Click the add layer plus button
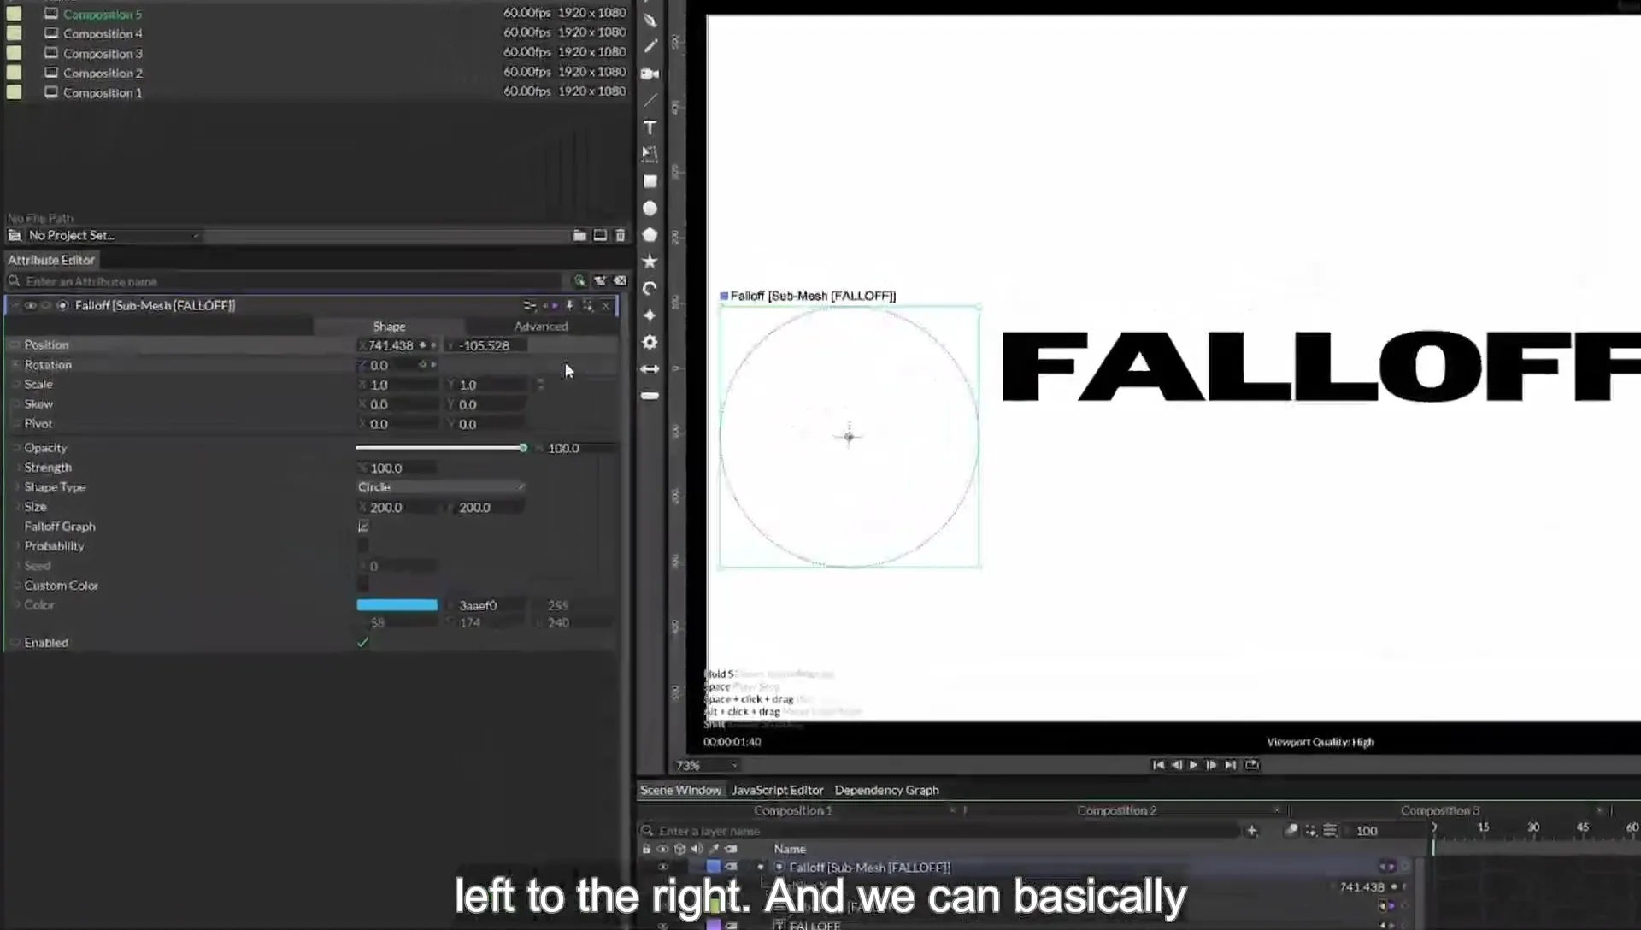 click(x=1252, y=830)
